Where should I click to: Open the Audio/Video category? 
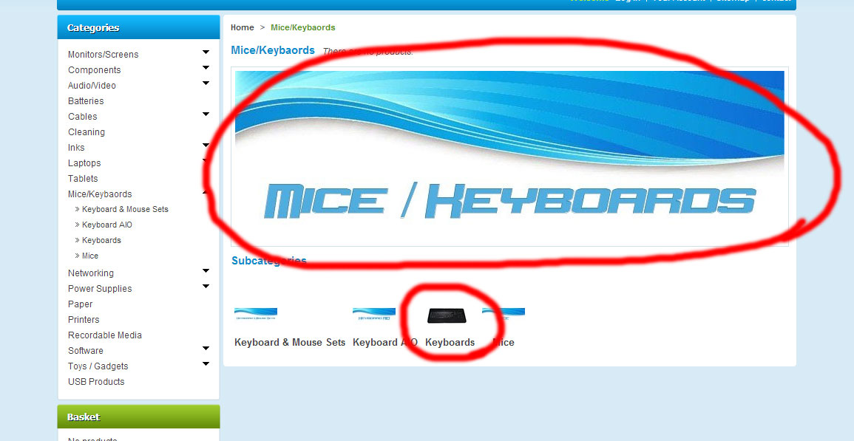[x=92, y=86]
